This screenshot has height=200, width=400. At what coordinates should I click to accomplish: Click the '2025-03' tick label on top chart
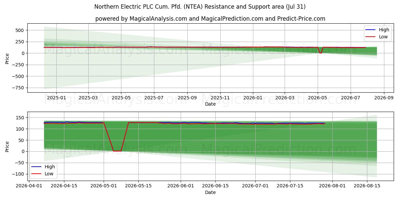point(88,97)
